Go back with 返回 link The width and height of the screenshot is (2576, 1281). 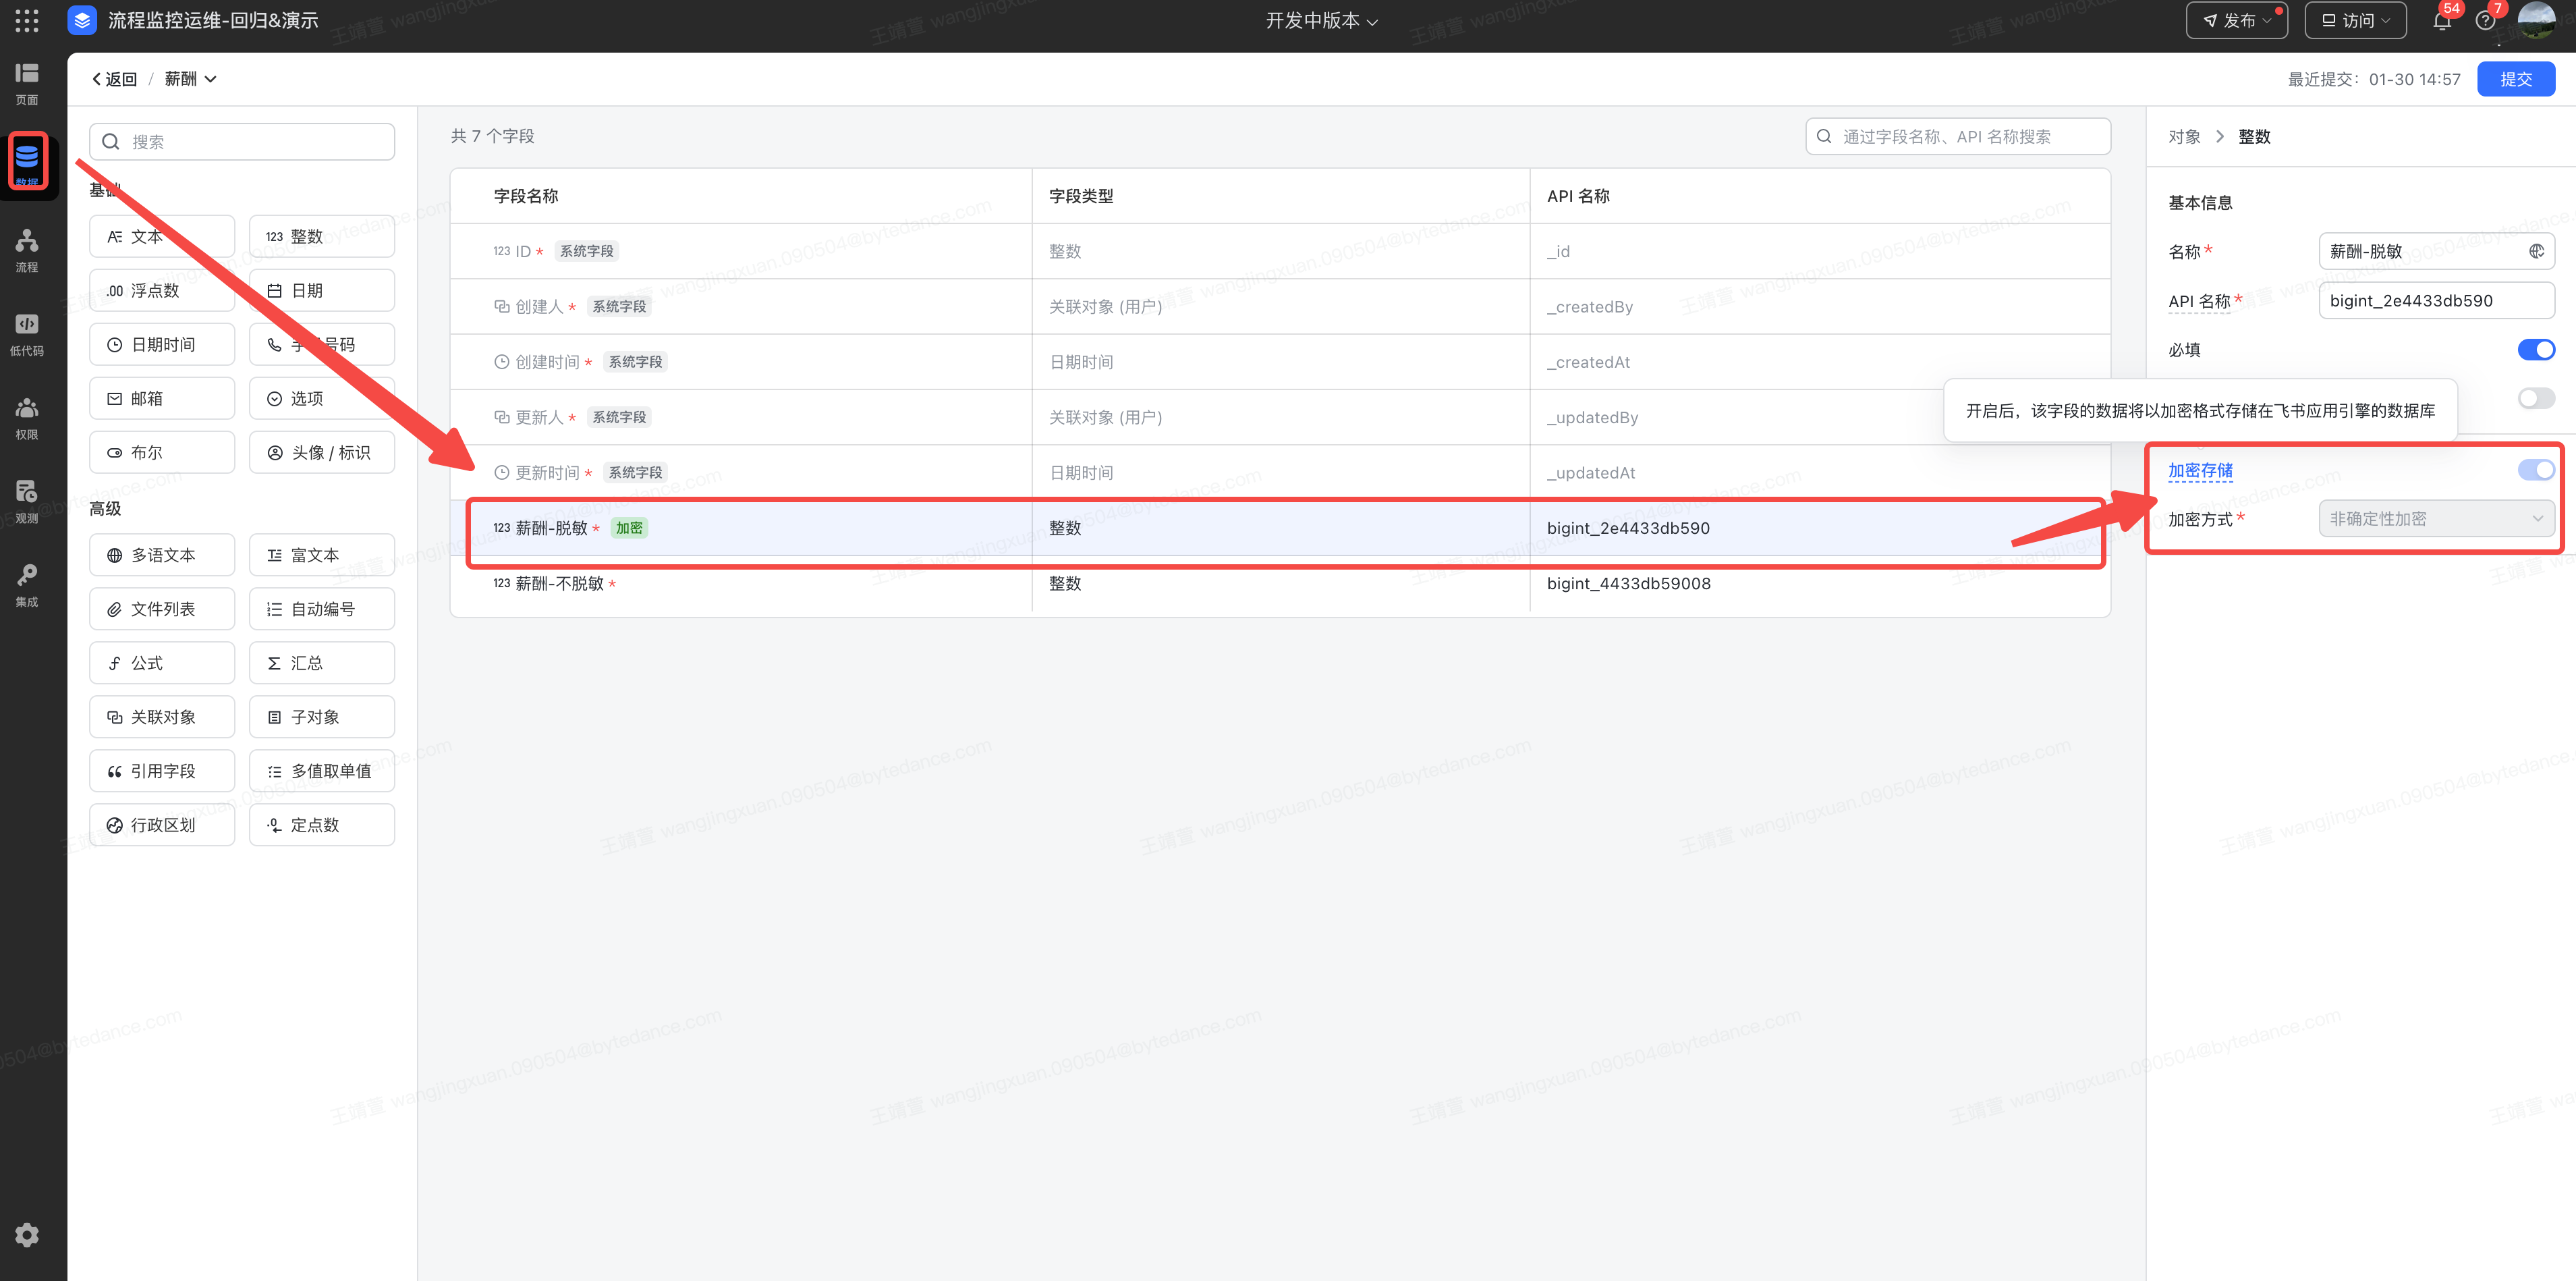(x=114, y=79)
